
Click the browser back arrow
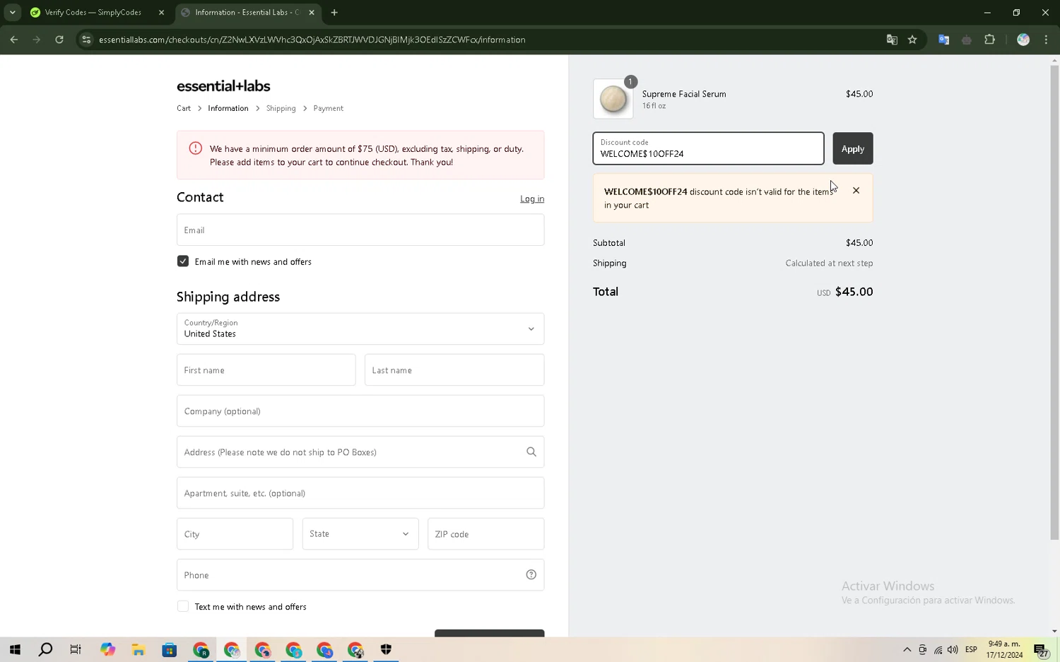14,40
